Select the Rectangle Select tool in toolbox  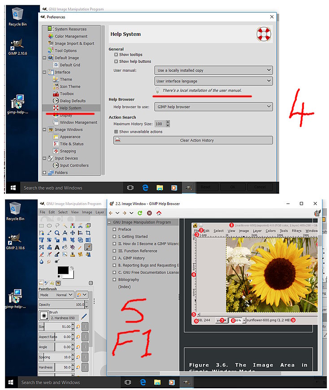click(x=41, y=225)
